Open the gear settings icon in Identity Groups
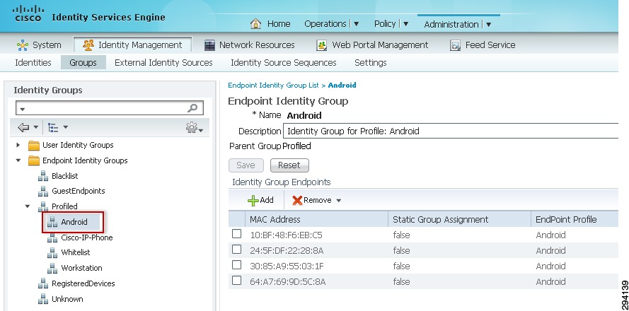This screenshot has height=311, width=629. click(192, 127)
